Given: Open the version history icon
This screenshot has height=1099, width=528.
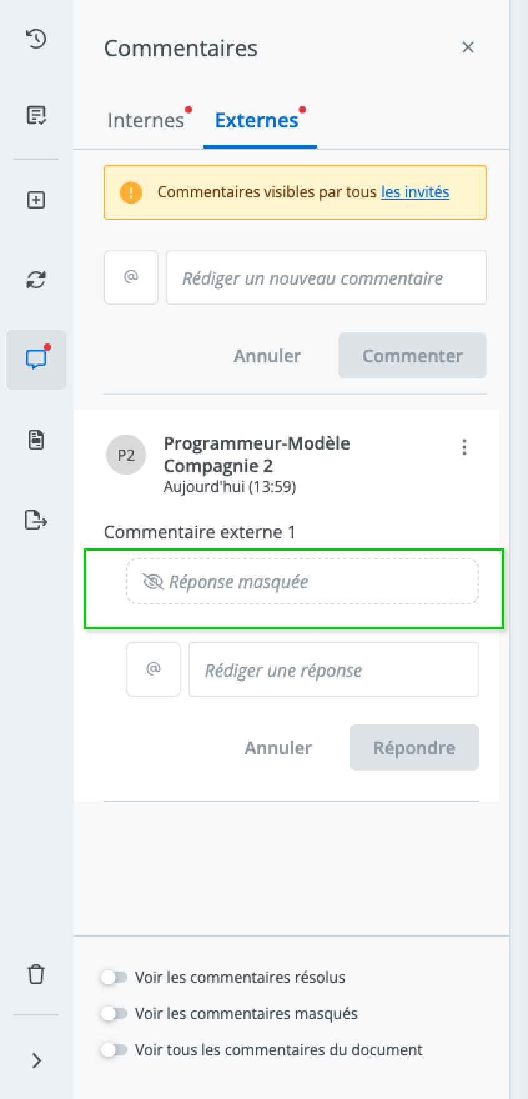Looking at the screenshot, I should point(36,39).
